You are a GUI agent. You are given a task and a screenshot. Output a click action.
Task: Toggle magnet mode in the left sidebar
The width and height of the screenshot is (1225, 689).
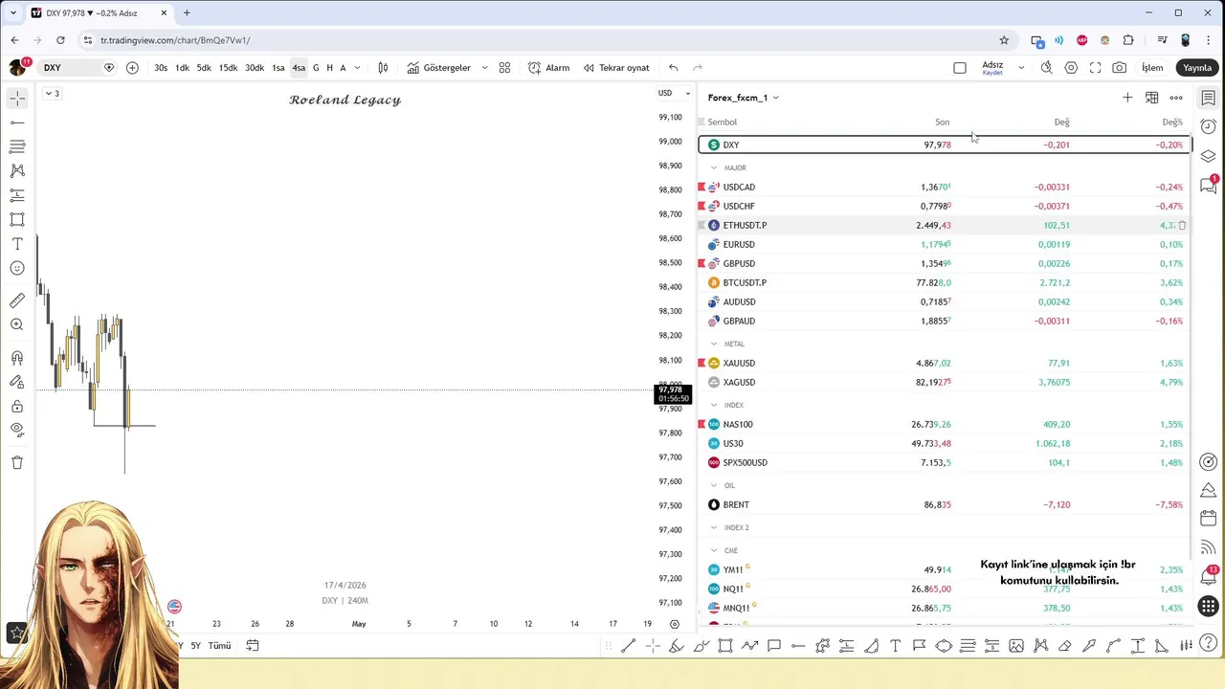coord(17,358)
